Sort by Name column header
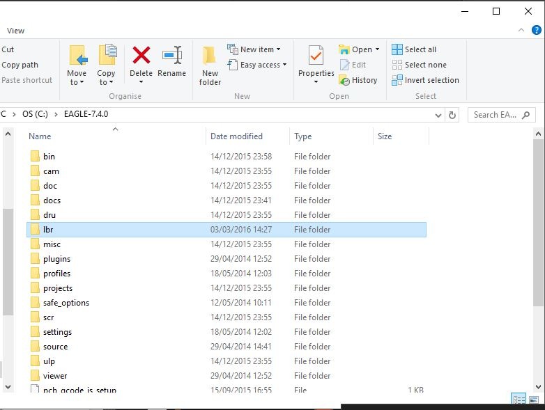 tap(40, 136)
